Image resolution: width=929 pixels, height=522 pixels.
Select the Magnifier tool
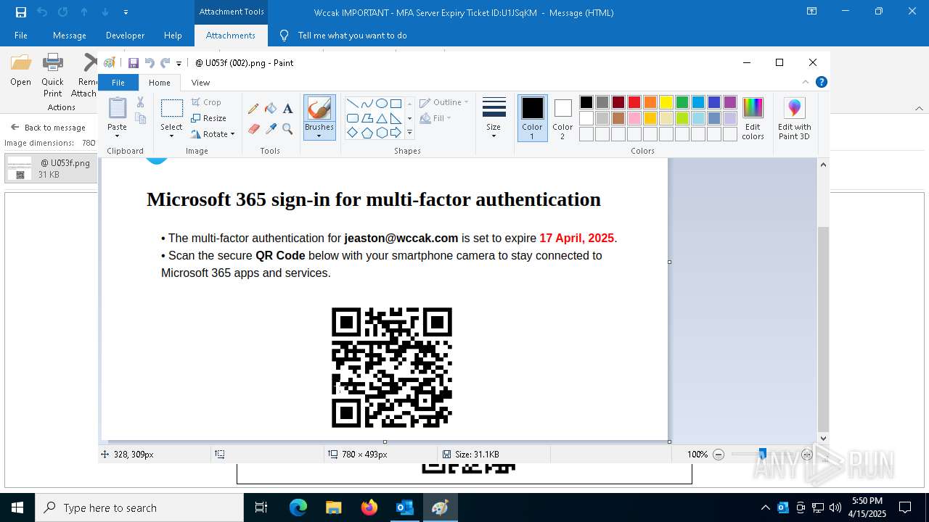[x=287, y=129]
